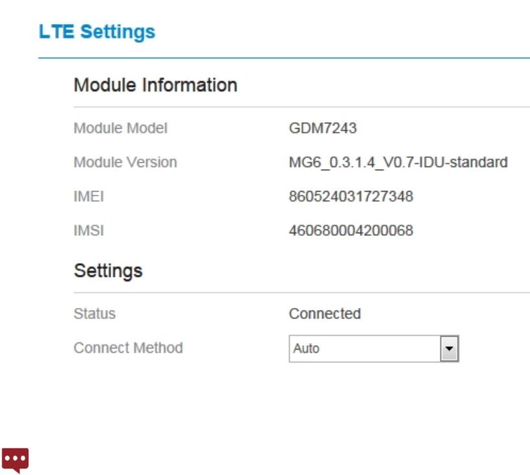Screen dimensions: 530x475
Task: Click the Module Version label
Action: coord(125,162)
